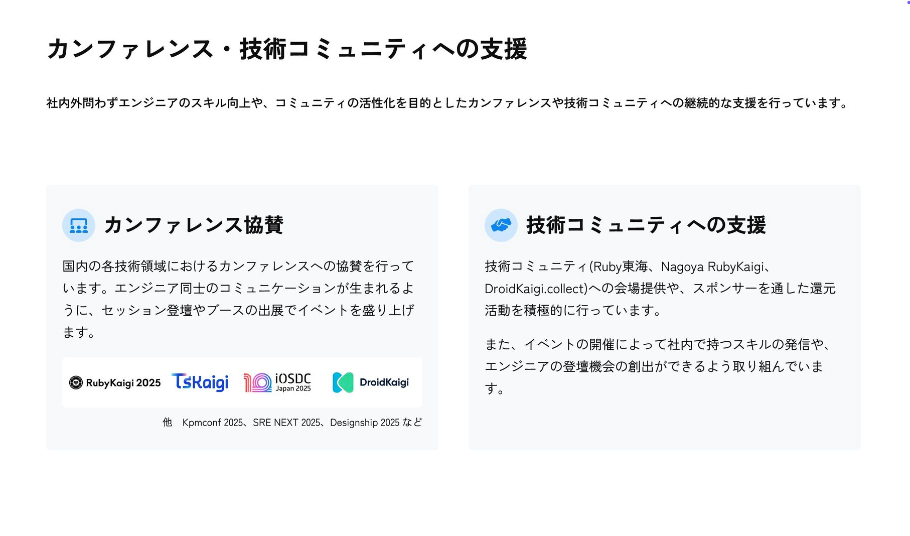Image resolution: width=910 pixels, height=536 pixels.
Task: Click the RubyKaigi gem emblem
Action: point(76,383)
